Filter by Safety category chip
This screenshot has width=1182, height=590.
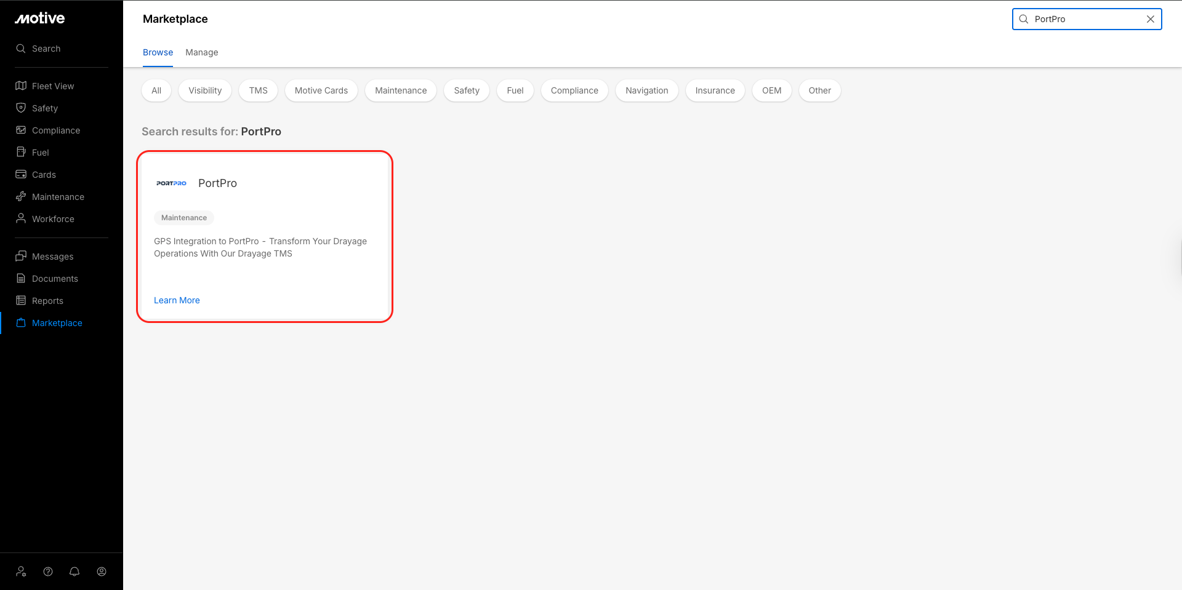point(467,90)
